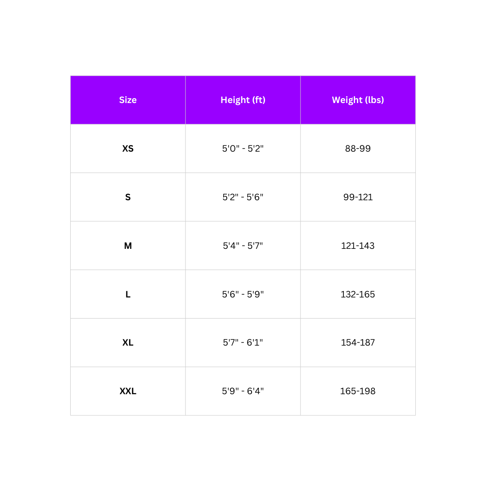This screenshot has height=486, width=486.
Task: Click the 5'2" - 5'6" height cell
Action: pyautogui.click(x=243, y=197)
